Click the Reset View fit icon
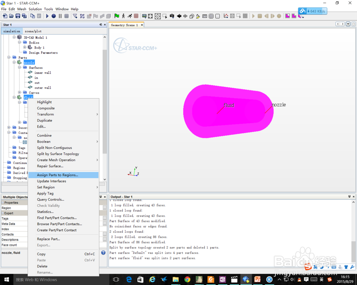This screenshot has height=285, width=357. (151, 16)
